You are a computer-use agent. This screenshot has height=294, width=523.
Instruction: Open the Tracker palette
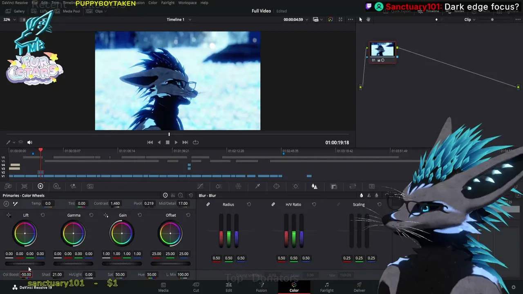coord(295,186)
